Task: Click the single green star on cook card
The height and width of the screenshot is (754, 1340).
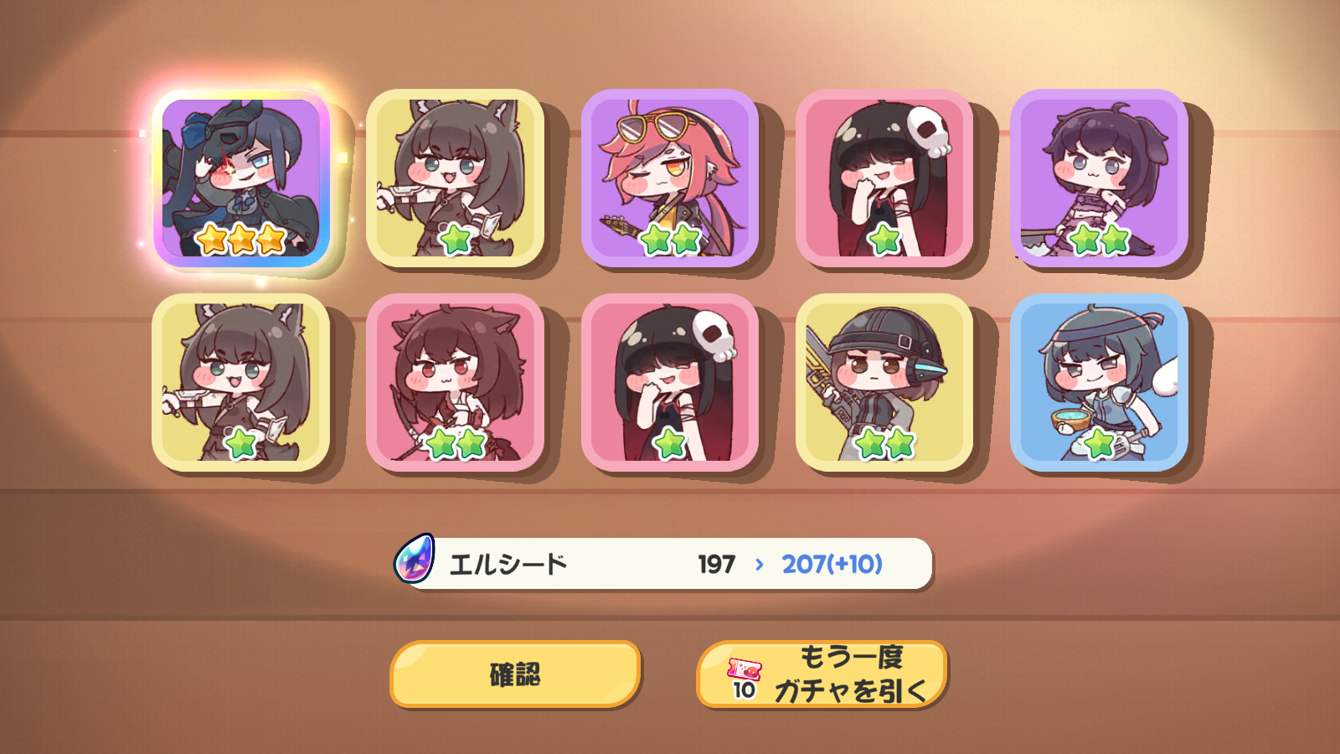Action: pyautogui.click(x=1099, y=443)
